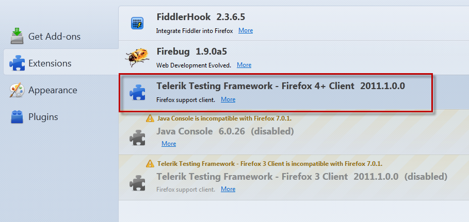Go to the Plugins category

click(43, 117)
